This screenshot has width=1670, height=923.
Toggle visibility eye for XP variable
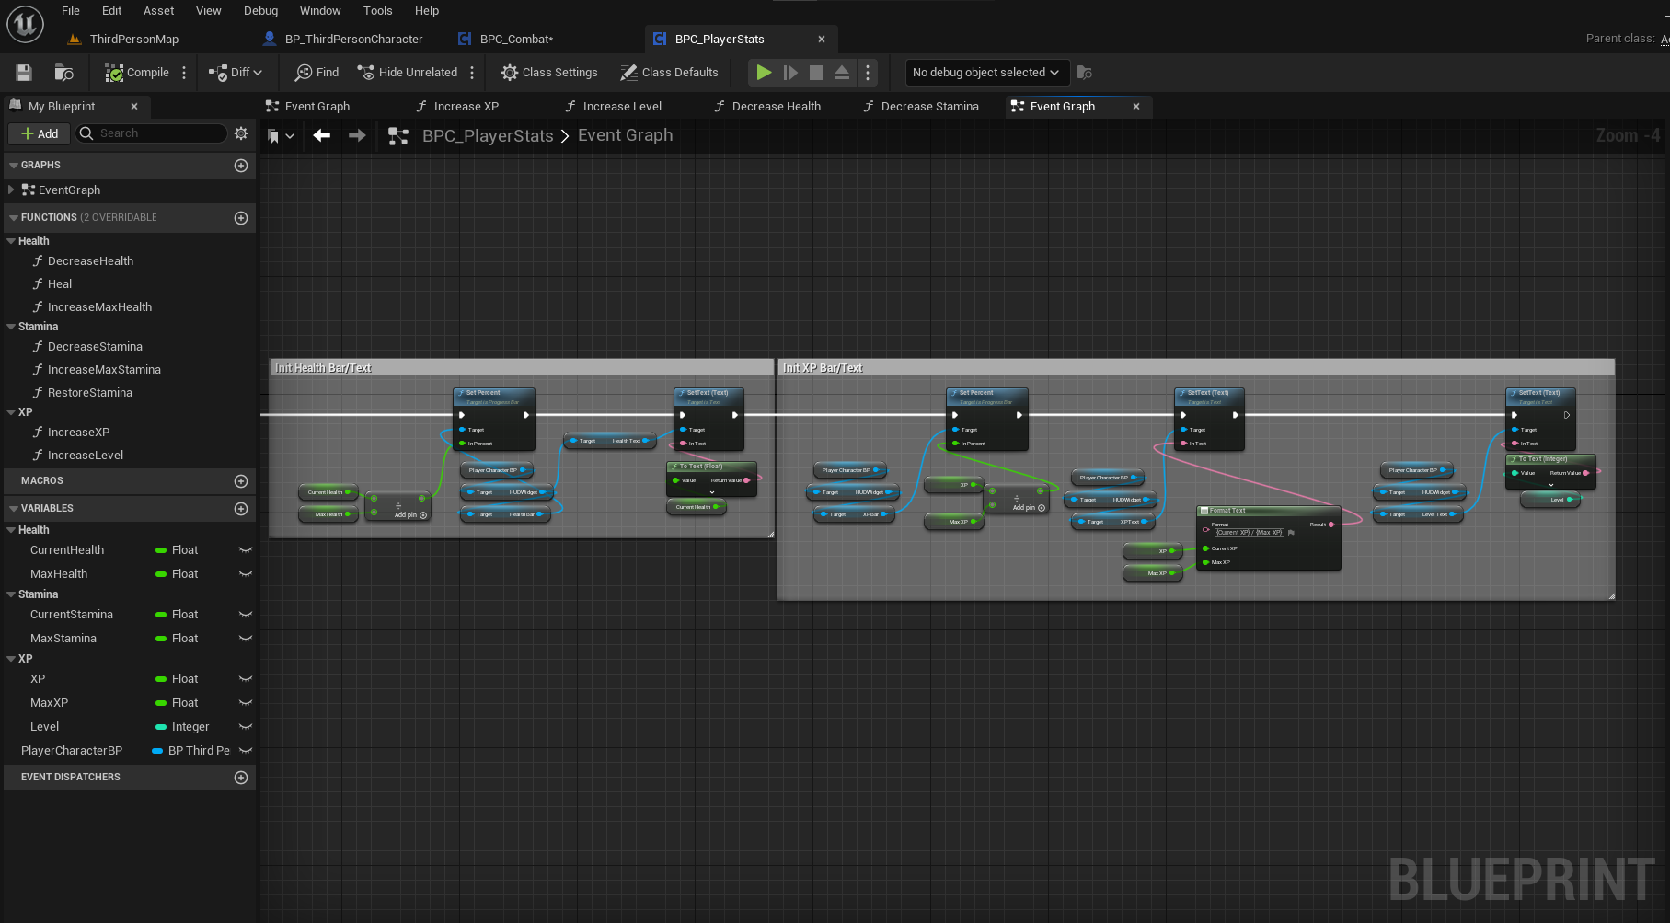coord(246,679)
